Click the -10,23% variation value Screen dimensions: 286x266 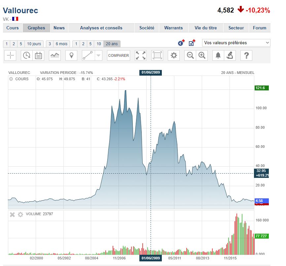click(258, 10)
